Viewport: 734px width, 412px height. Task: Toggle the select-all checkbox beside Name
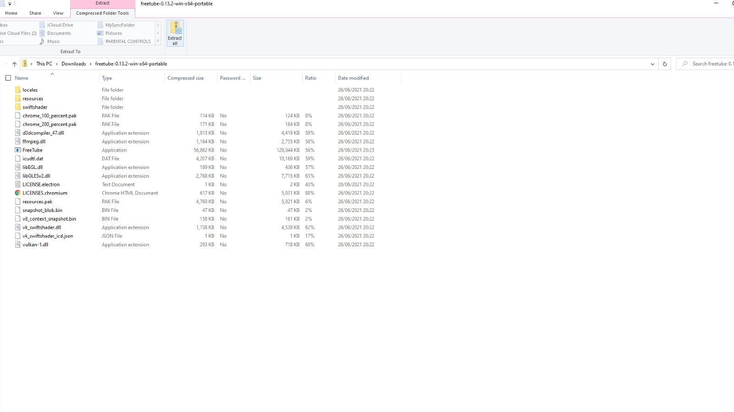pos(8,78)
